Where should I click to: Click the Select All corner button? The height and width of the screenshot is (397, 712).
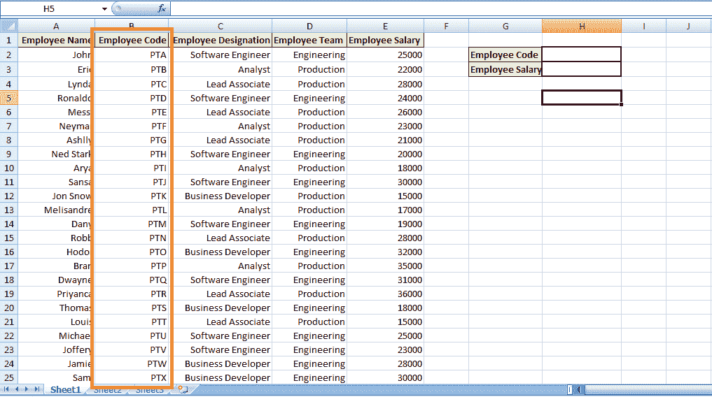[8, 26]
